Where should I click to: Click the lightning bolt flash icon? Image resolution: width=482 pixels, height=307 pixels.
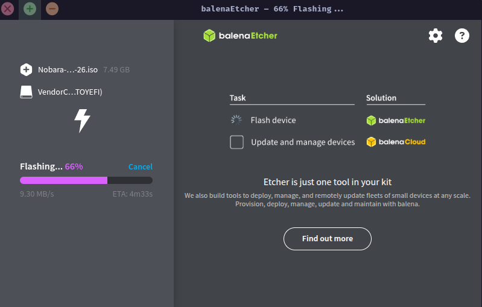(x=82, y=120)
